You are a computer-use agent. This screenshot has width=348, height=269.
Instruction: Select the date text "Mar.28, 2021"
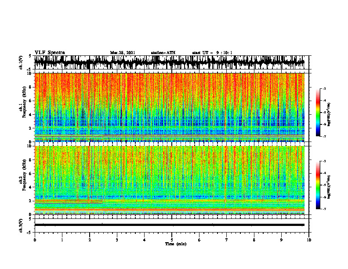point(123,53)
